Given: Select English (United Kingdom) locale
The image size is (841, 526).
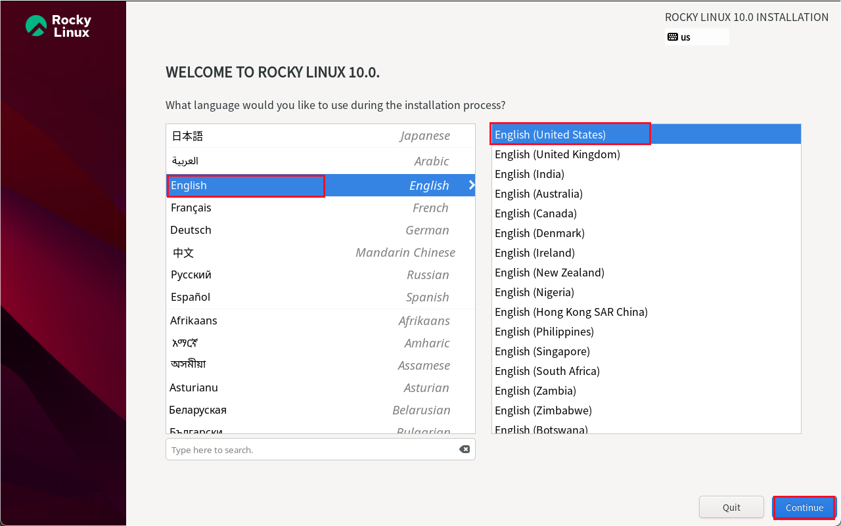Looking at the screenshot, I should coord(646,154).
